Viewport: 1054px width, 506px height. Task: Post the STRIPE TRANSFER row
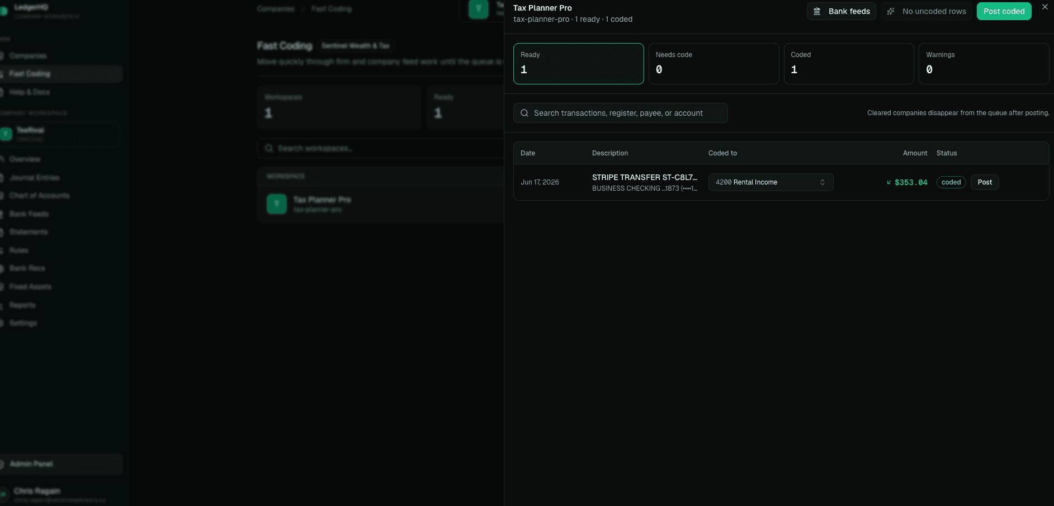point(985,182)
